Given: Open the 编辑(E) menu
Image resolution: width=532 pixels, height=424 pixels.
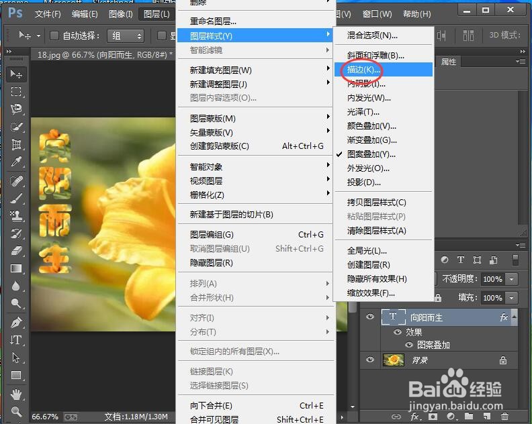Looking at the screenshot, I should coord(85,14).
